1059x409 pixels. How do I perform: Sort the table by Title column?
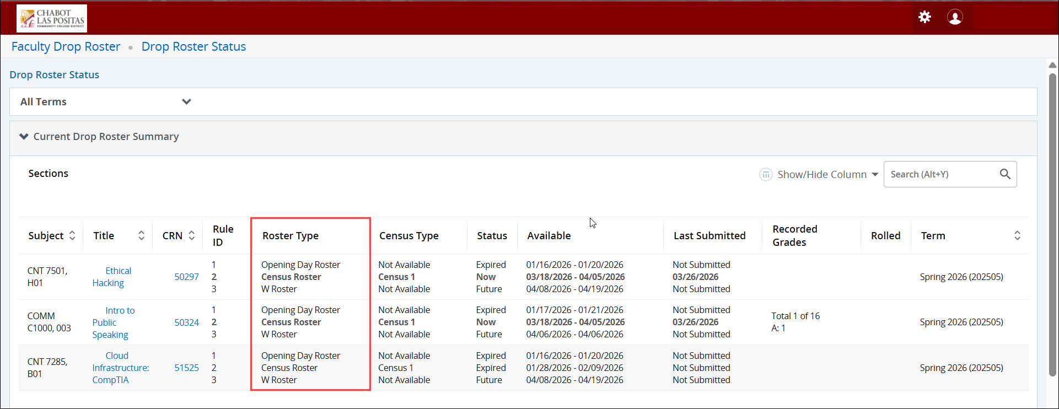(141, 235)
